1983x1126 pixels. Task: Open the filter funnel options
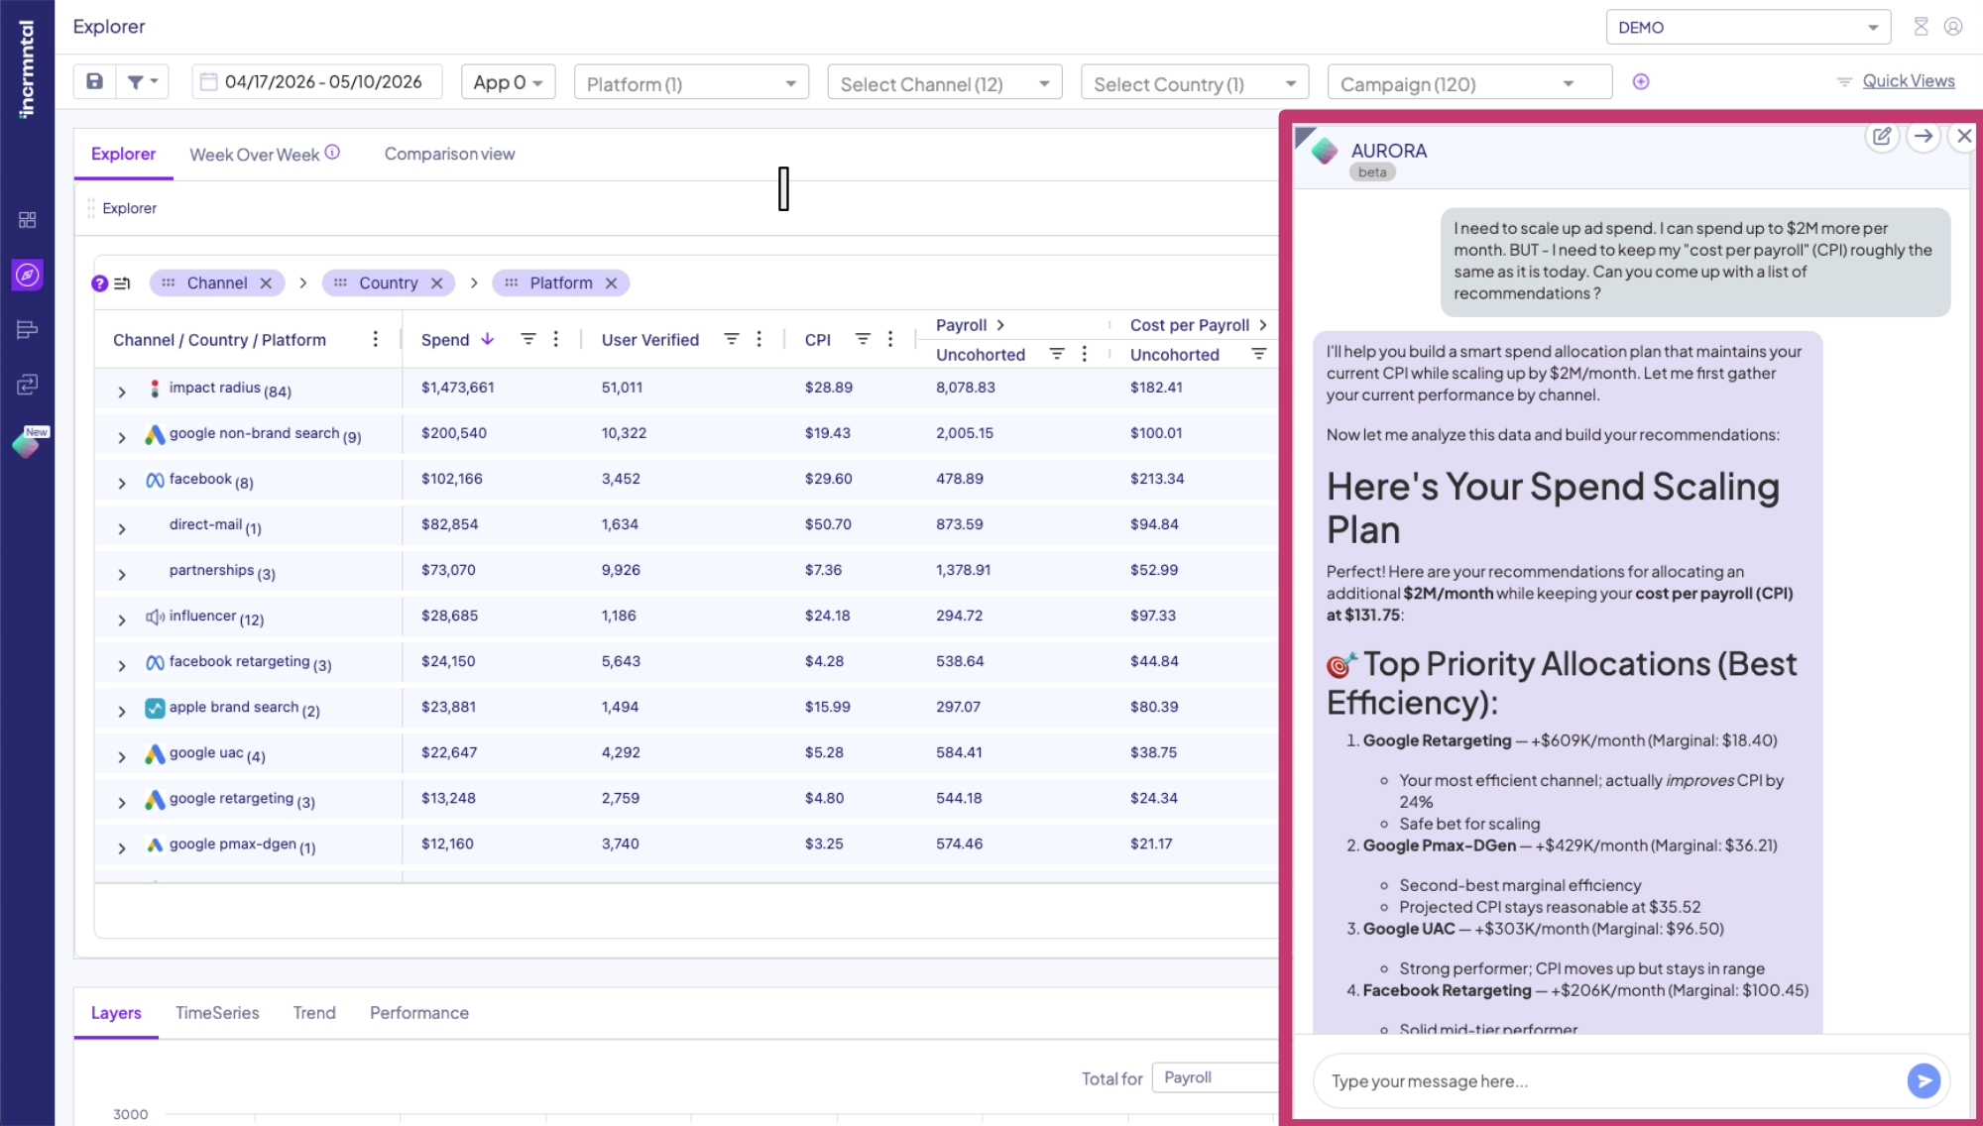coord(142,81)
